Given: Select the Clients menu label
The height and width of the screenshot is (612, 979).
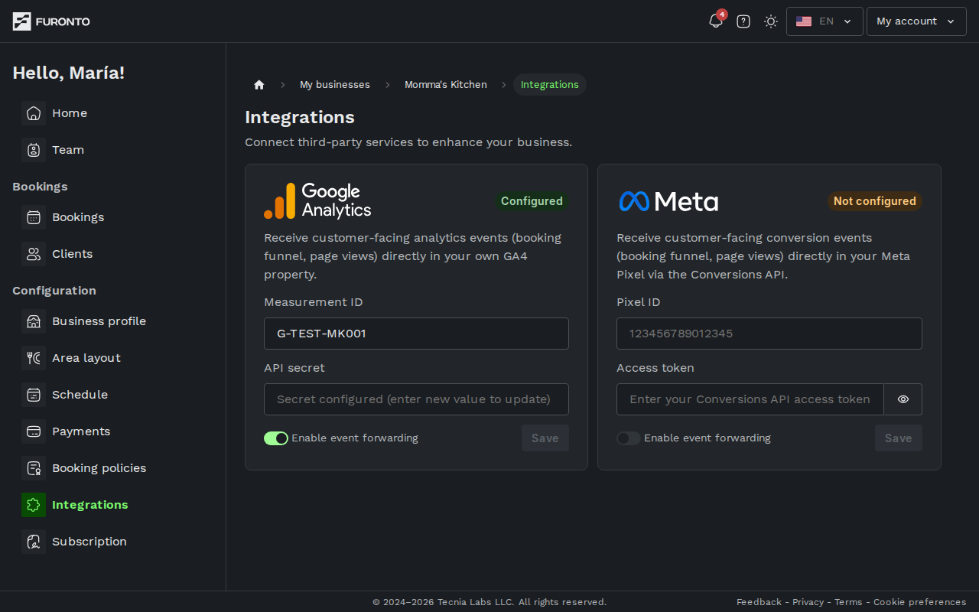Looking at the screenshot, I should coord(73,254).
